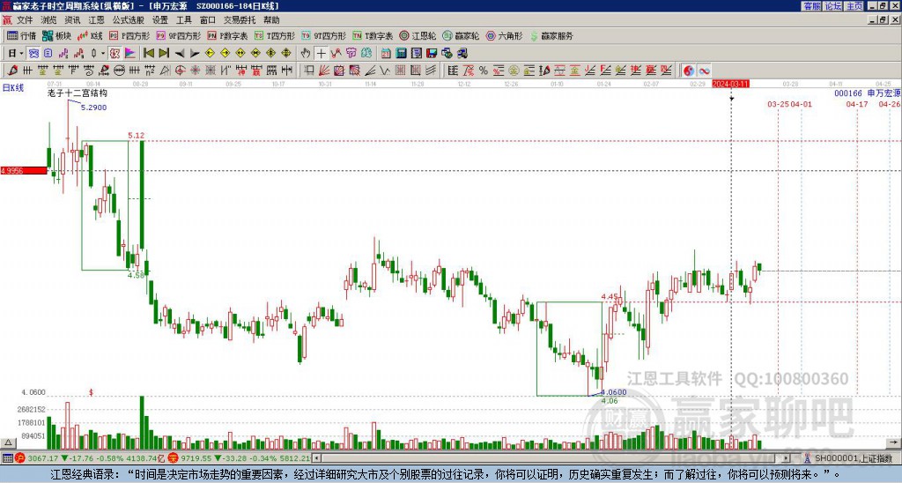This screenshot has width=902, height=483.
Task: Switch to K线 candlestick chart button
Action: coord(90,35)
